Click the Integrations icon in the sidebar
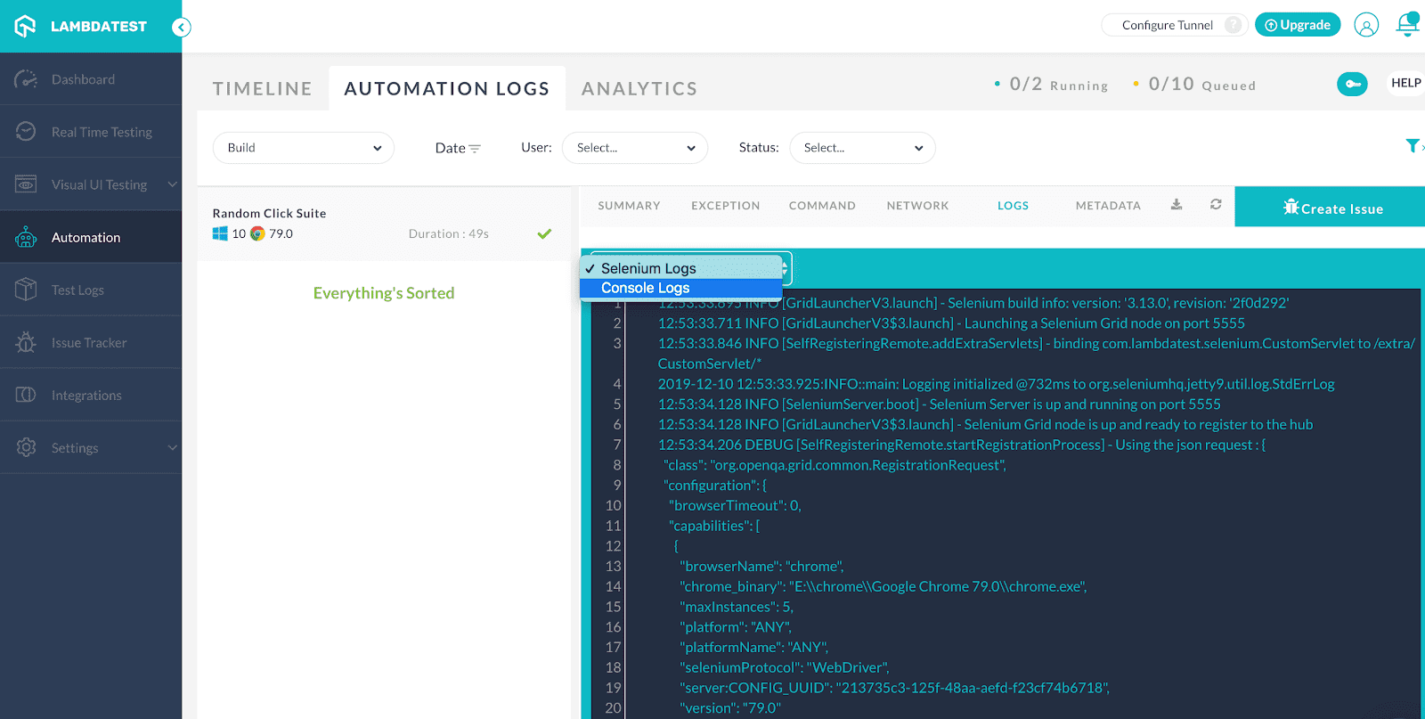 click(26, 395)
